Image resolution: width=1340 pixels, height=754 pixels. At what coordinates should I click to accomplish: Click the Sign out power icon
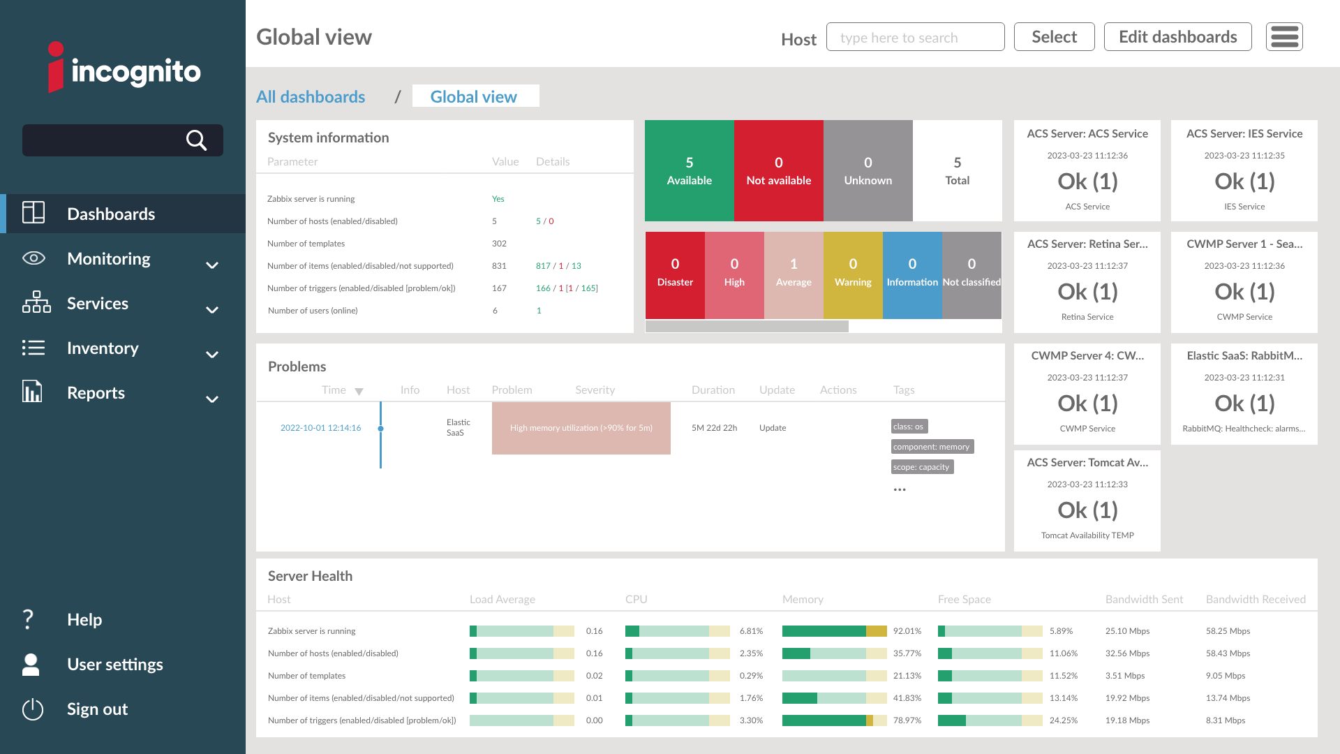[x=33, y=709]
